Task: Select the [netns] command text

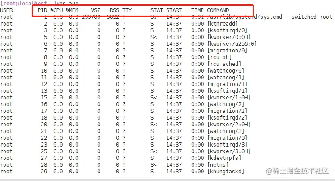Action: (218, 165)
